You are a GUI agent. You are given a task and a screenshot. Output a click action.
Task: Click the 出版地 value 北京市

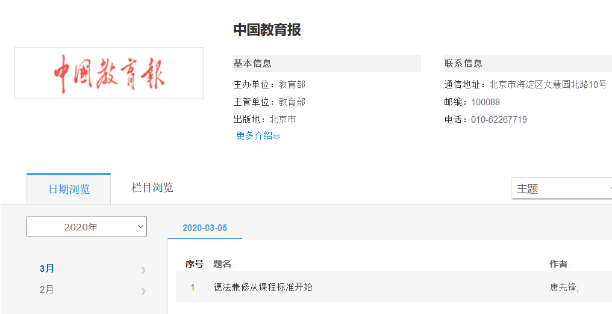283,119
